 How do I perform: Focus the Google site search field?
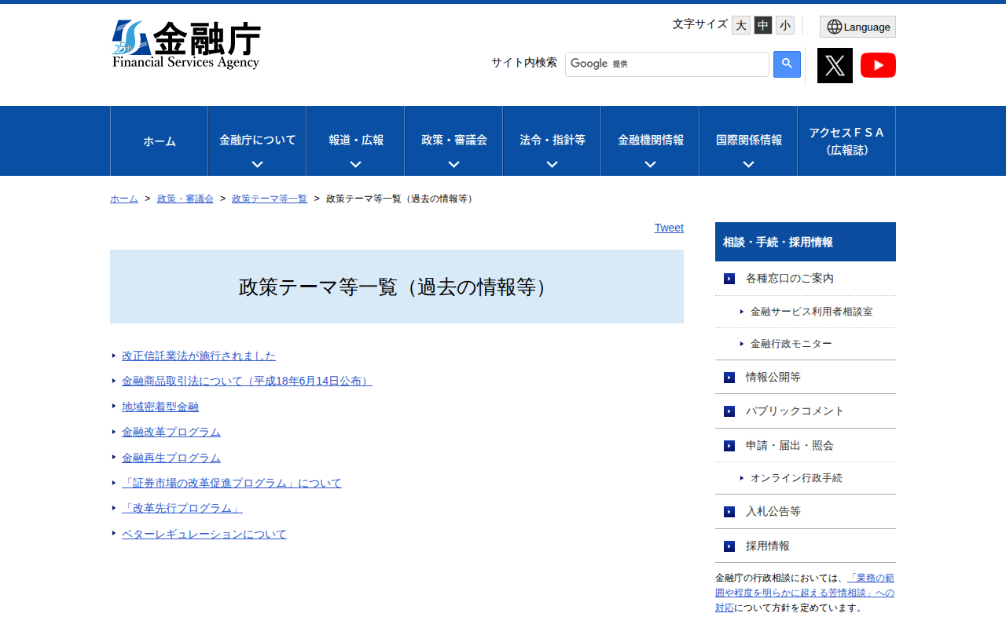coord(667,64)
